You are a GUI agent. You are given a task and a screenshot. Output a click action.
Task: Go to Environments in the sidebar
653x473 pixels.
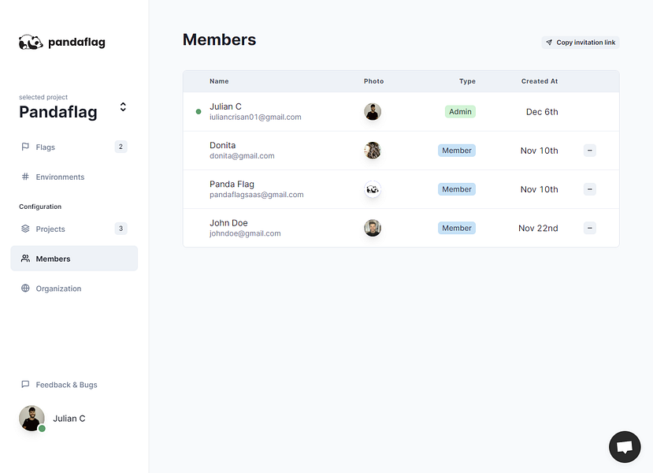(x=60, y=177)
